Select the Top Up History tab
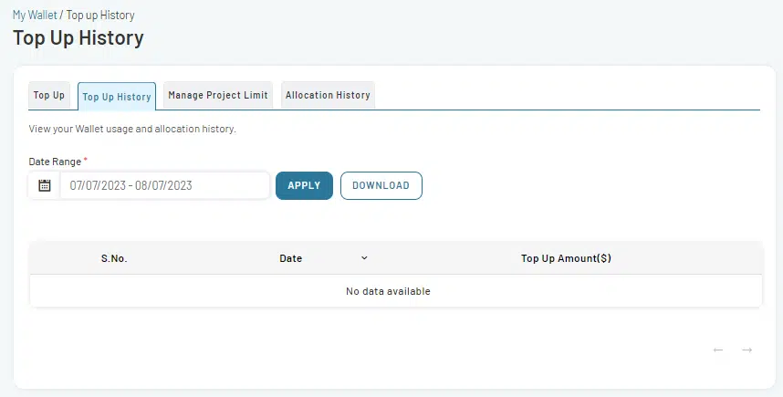 pyautogui.click(x=117, y=96)
